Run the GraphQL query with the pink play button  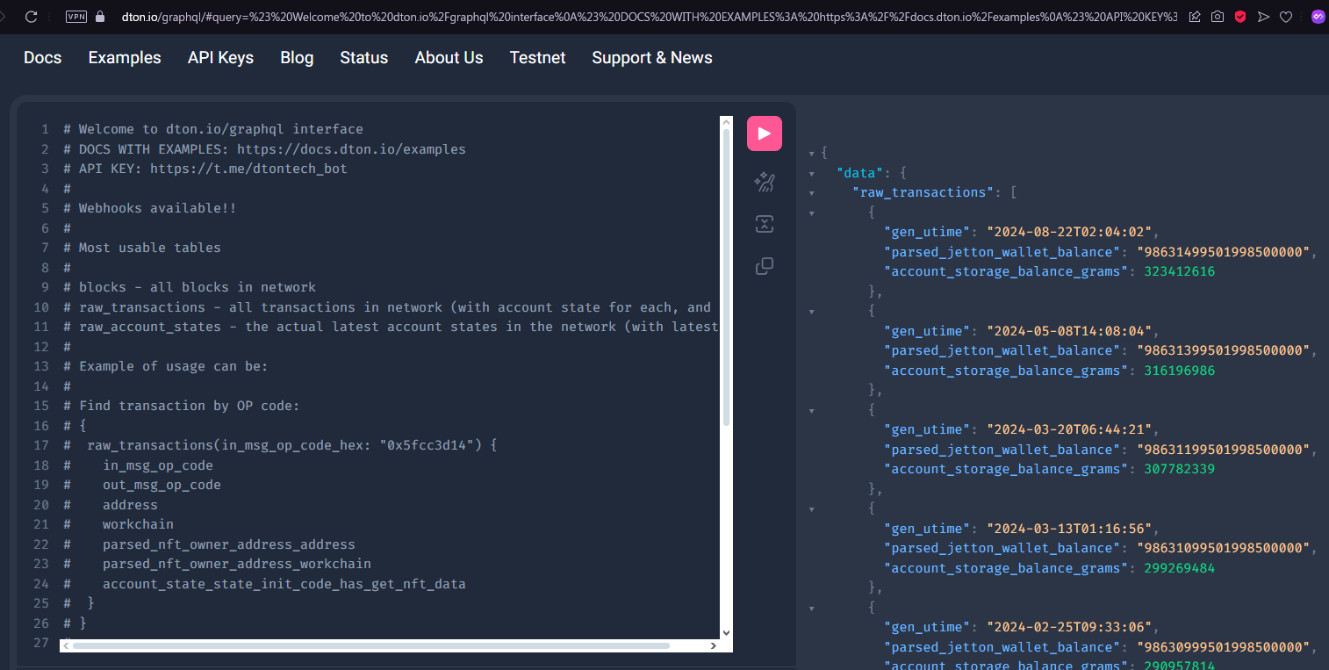pos(765,133)
